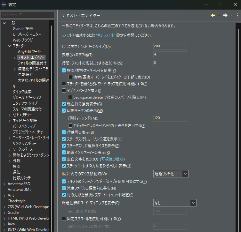The image size is (241, 232).
Task: Click the forward navigation arrow icon
Action: click(x=225, y=15)
